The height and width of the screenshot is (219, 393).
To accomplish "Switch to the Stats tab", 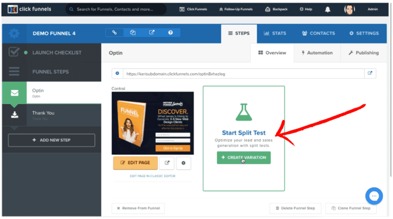I will [275, 34].
